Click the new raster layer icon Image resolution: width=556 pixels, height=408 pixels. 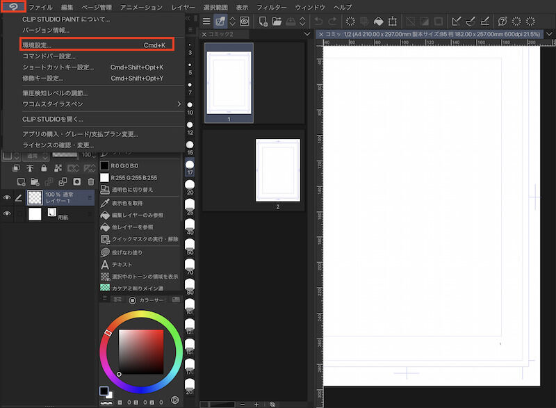[x=21, y=182]
